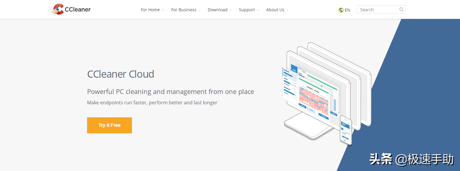460x171 pixels.
Task: Open the For Home menu
Action: pos(152,10)
